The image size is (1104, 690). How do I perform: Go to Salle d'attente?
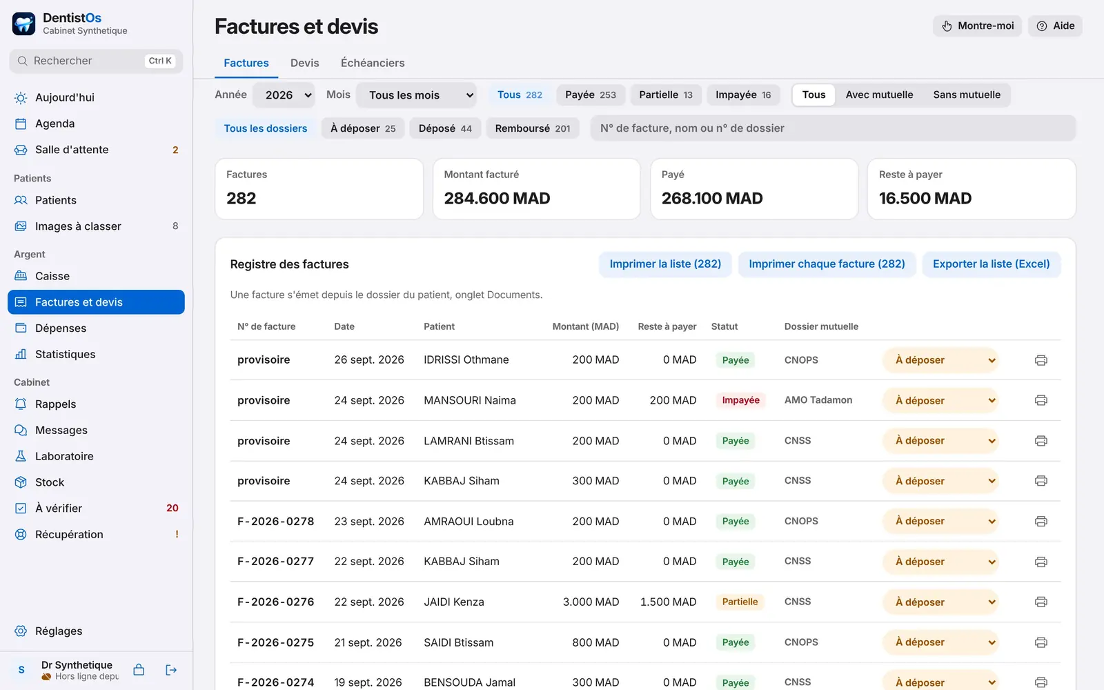coord(96,150)
